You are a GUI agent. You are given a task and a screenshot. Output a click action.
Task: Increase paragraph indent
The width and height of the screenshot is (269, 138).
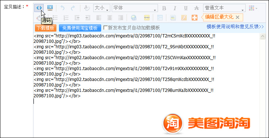point(88,18)
